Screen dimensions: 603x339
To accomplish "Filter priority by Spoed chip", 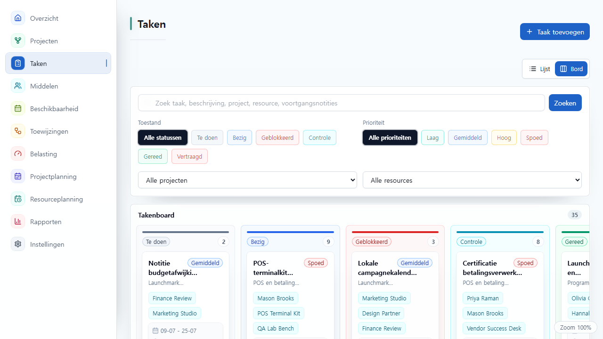I will (534, 137).
